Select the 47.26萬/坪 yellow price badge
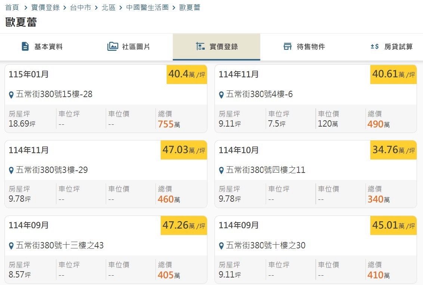The image size is (423, 285). 184,225
